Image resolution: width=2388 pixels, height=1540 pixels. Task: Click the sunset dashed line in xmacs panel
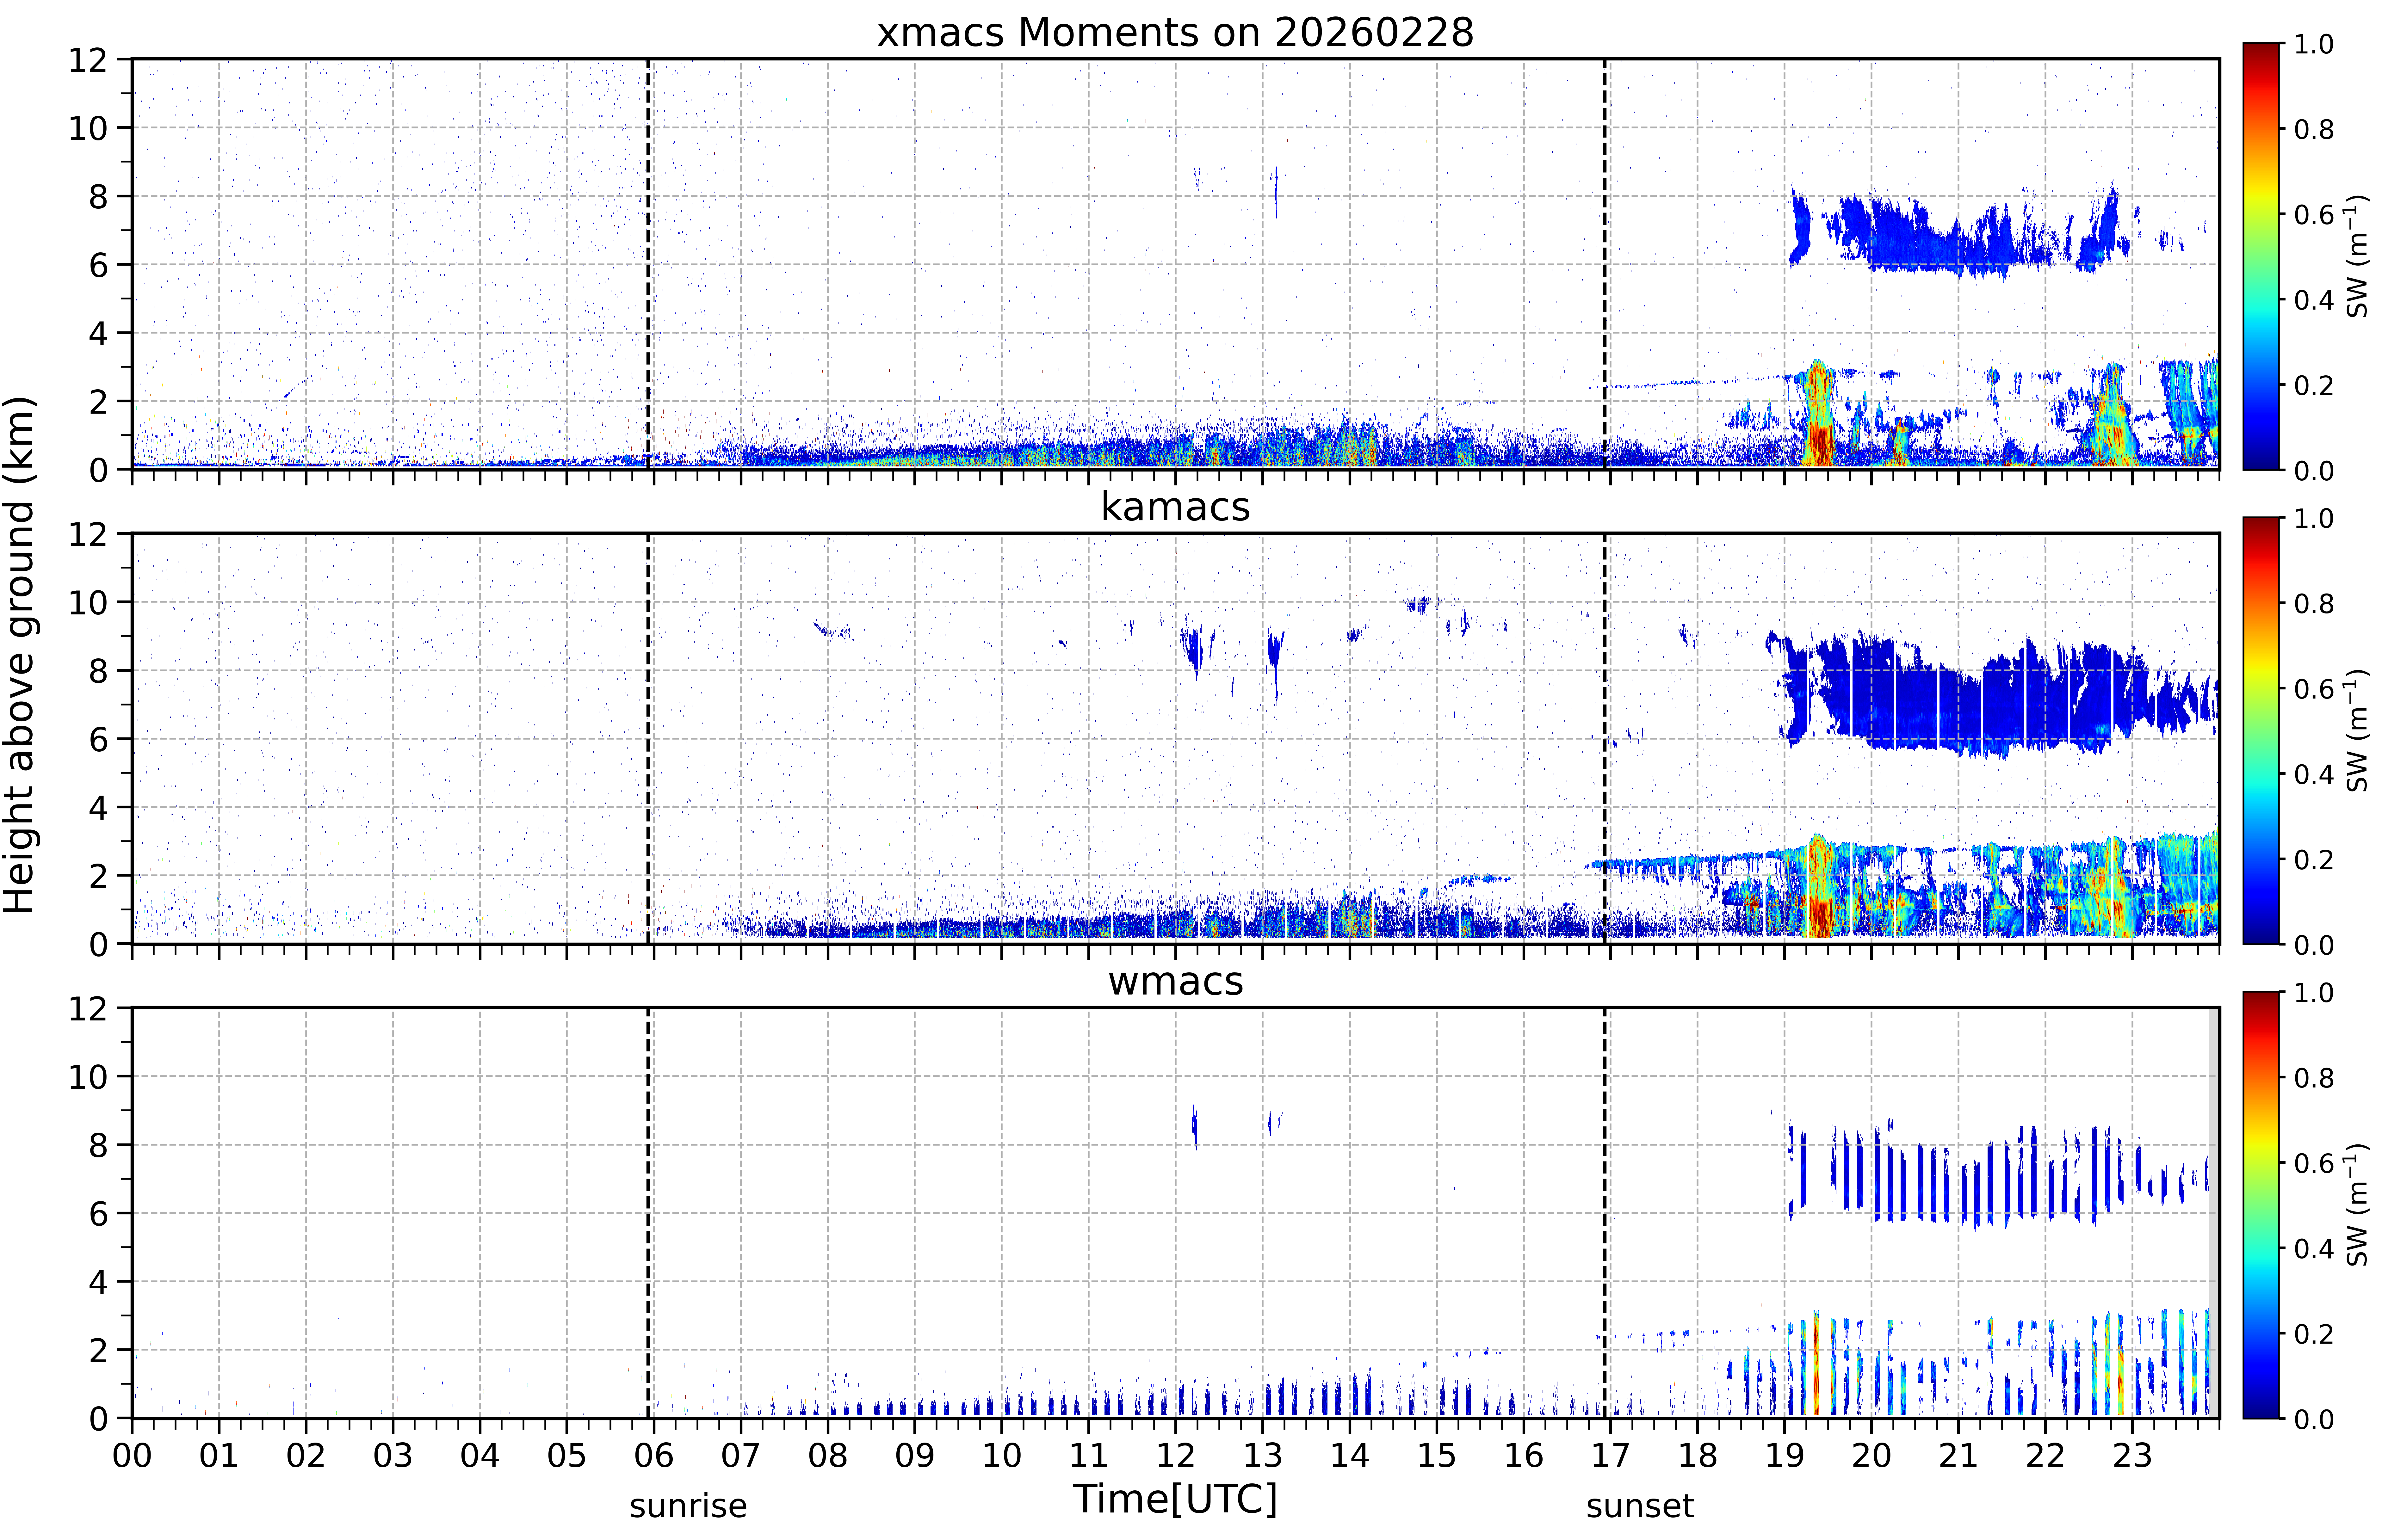coord(1605,264)
